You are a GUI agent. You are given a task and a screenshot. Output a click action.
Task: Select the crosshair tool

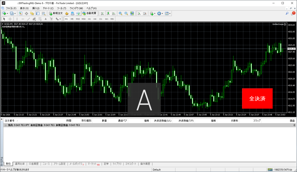click(x=10, y=19)
